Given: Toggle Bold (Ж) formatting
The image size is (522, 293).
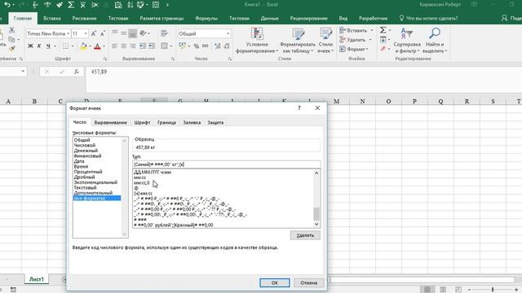Looking at the screenshot, I should pyautogui.click(x=30, y=46).
